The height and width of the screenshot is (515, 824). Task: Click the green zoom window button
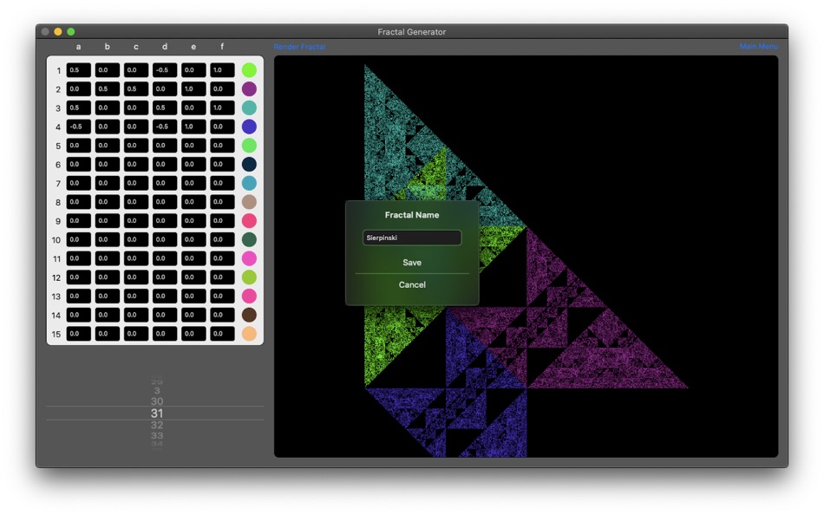(x=71, y=31)
